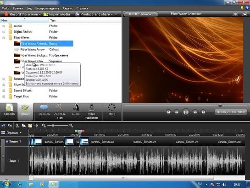Open the Zoom-n-Pan tool
250x188 pixels.
[x=60, y=112]
